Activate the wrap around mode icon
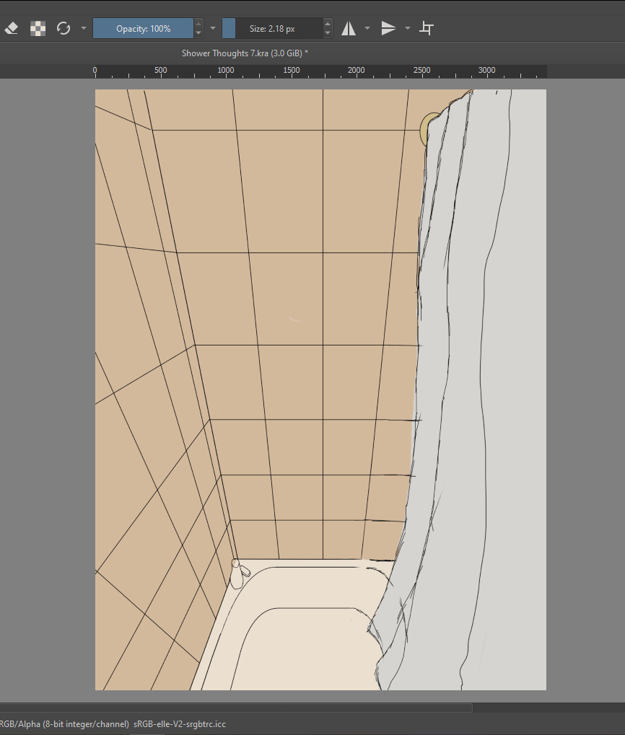The width and height of the screenshot is (625, 735). (427, 29)
